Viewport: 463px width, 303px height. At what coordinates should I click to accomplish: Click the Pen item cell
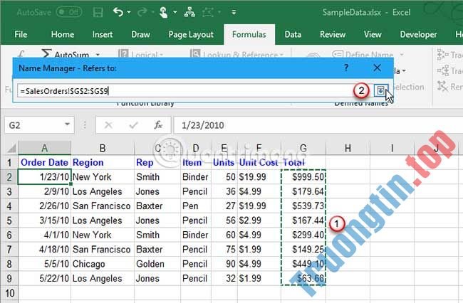(x=196, y=206)
